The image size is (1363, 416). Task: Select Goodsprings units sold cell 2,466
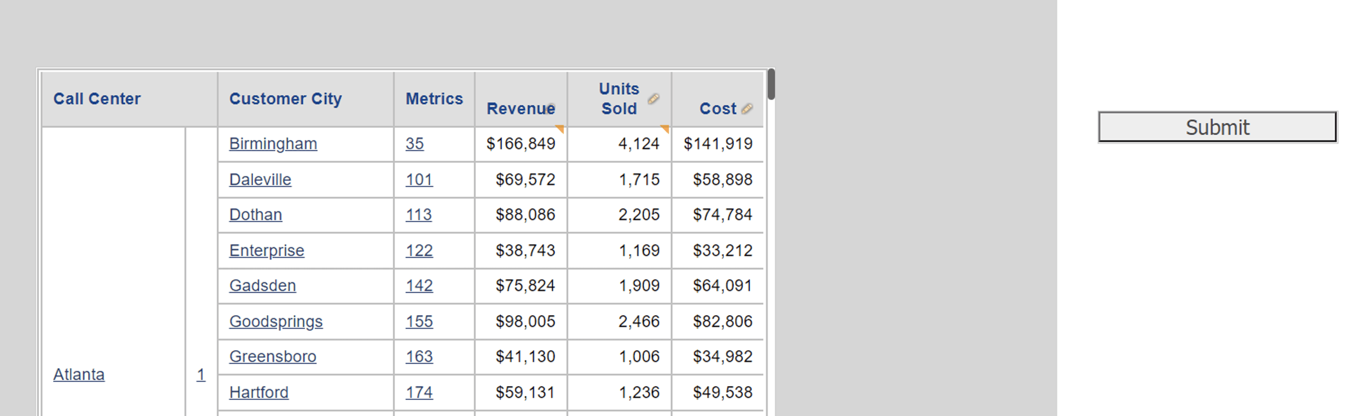pos(619,321)
